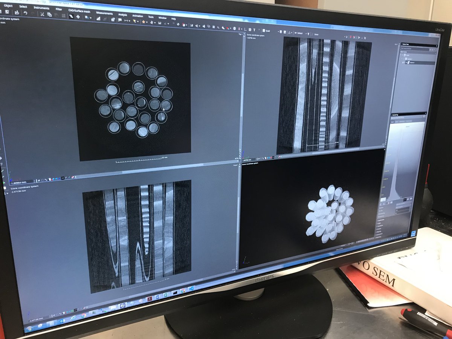Open the CAD/Surface mesh menu
The height and width of the screenshot is (339, 452).
tap(79, 11)
